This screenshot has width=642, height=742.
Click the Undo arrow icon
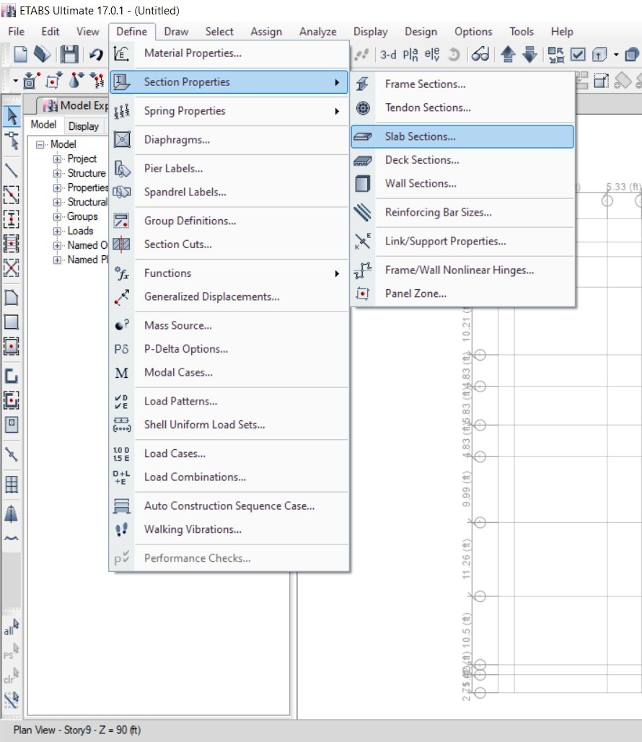coord(96,55)
